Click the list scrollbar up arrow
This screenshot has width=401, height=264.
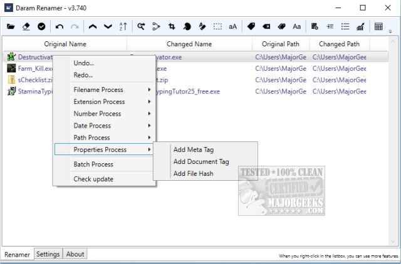[x=393, y=41]
